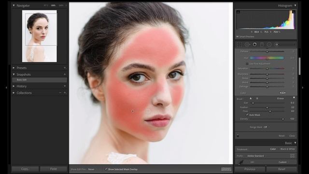309x174 pixels.
Task: Expand the History panel
Action: pos(14,86)
